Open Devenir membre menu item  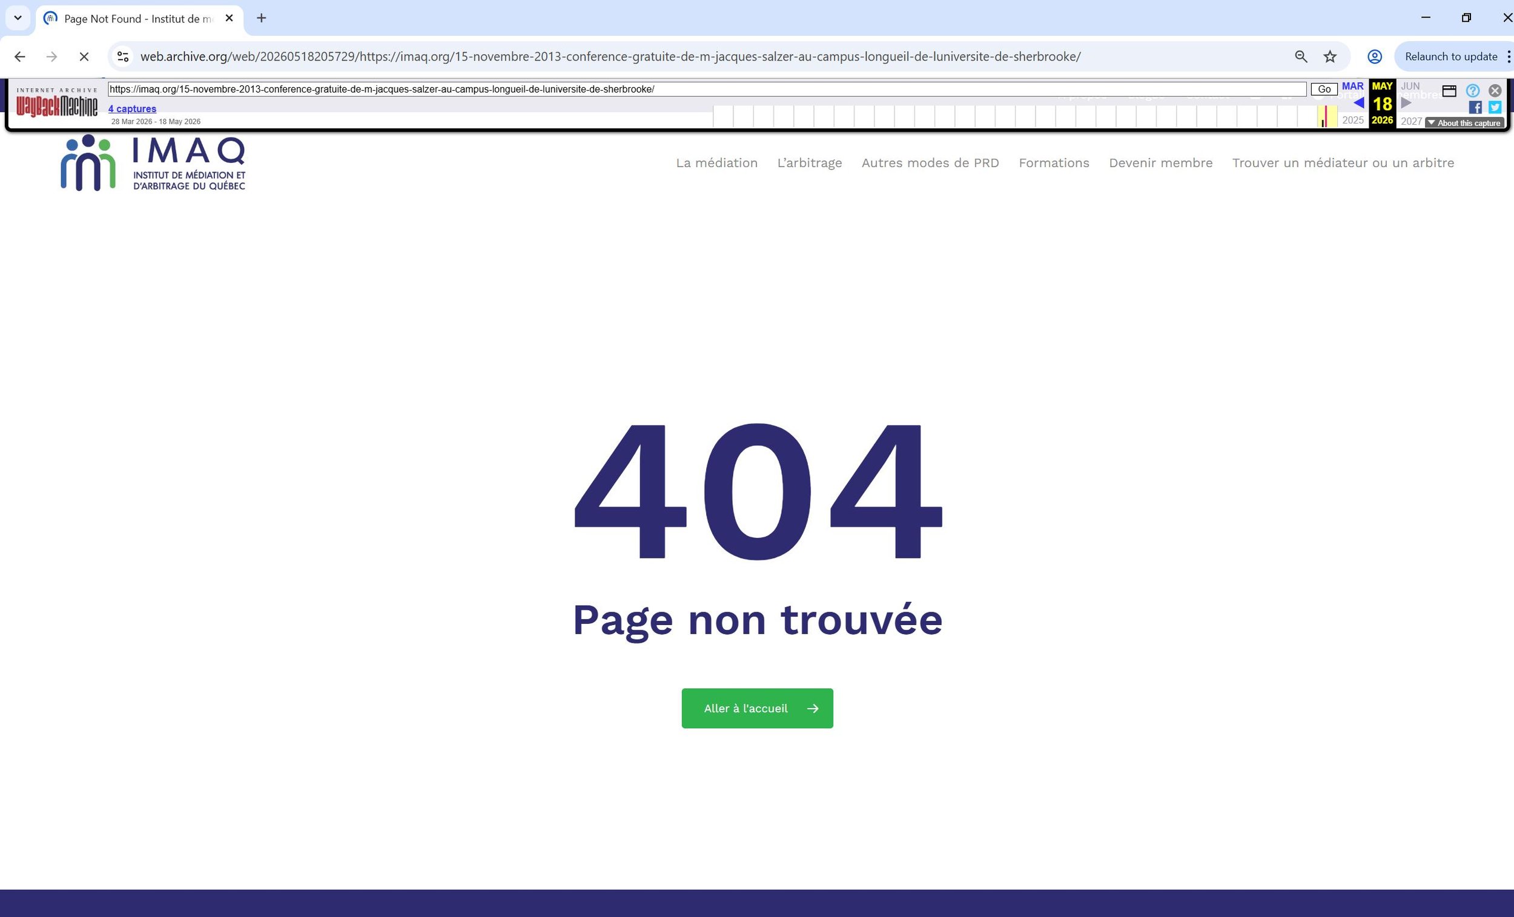[1161, 163]
